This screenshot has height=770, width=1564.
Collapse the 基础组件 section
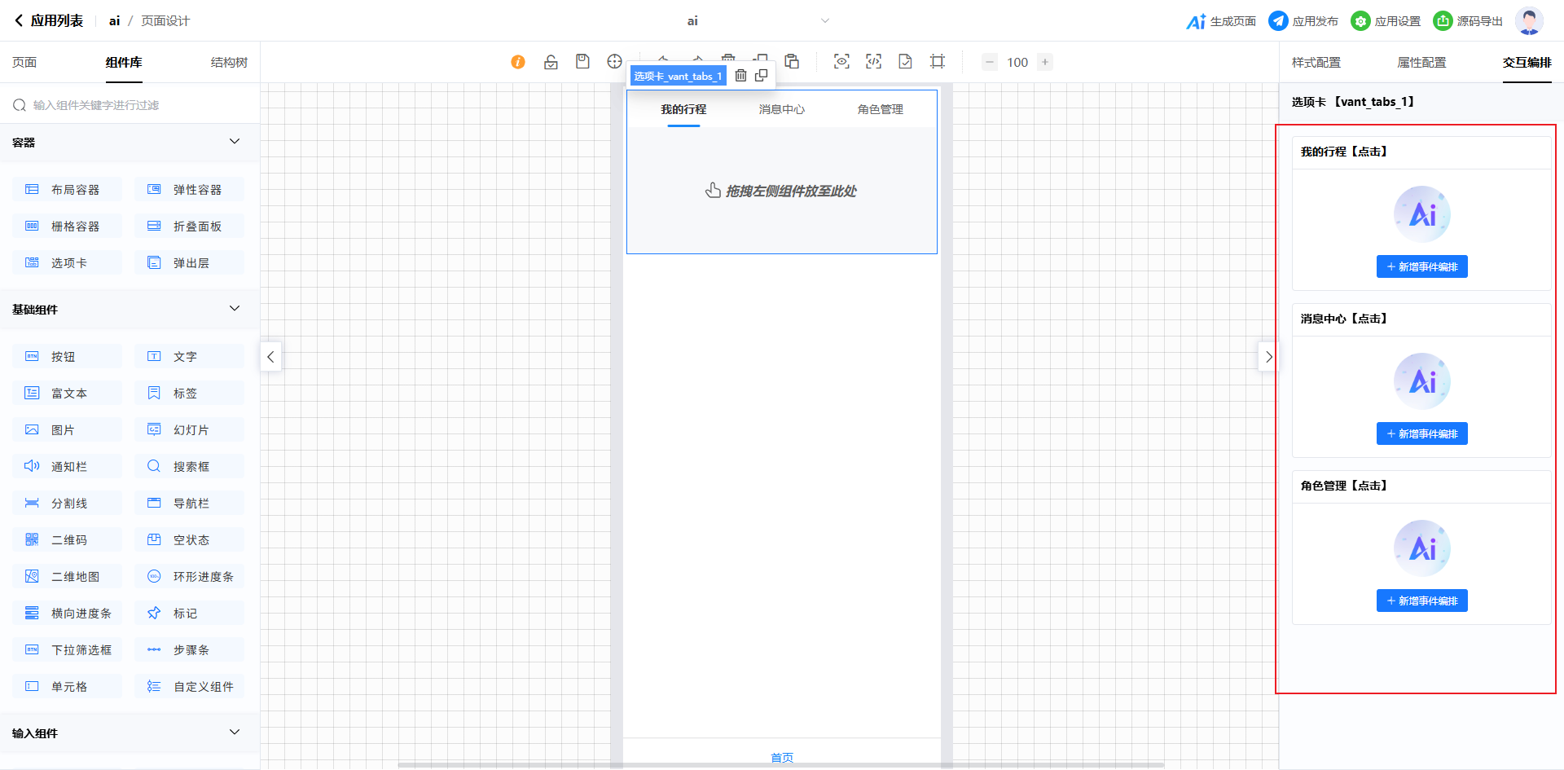tap(235, 309)
